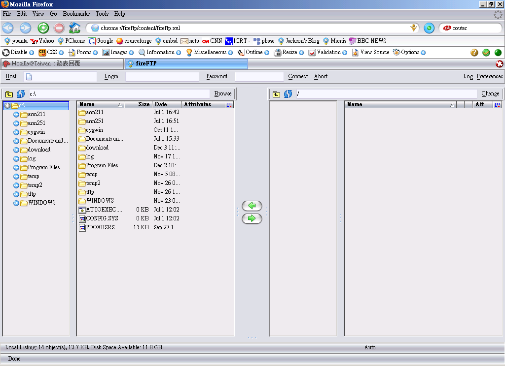Refresh the local c:\ directory listing

(x=20, y=94)
